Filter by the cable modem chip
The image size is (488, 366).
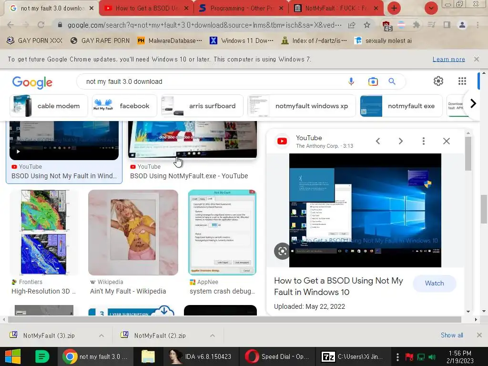click(49, 106)
